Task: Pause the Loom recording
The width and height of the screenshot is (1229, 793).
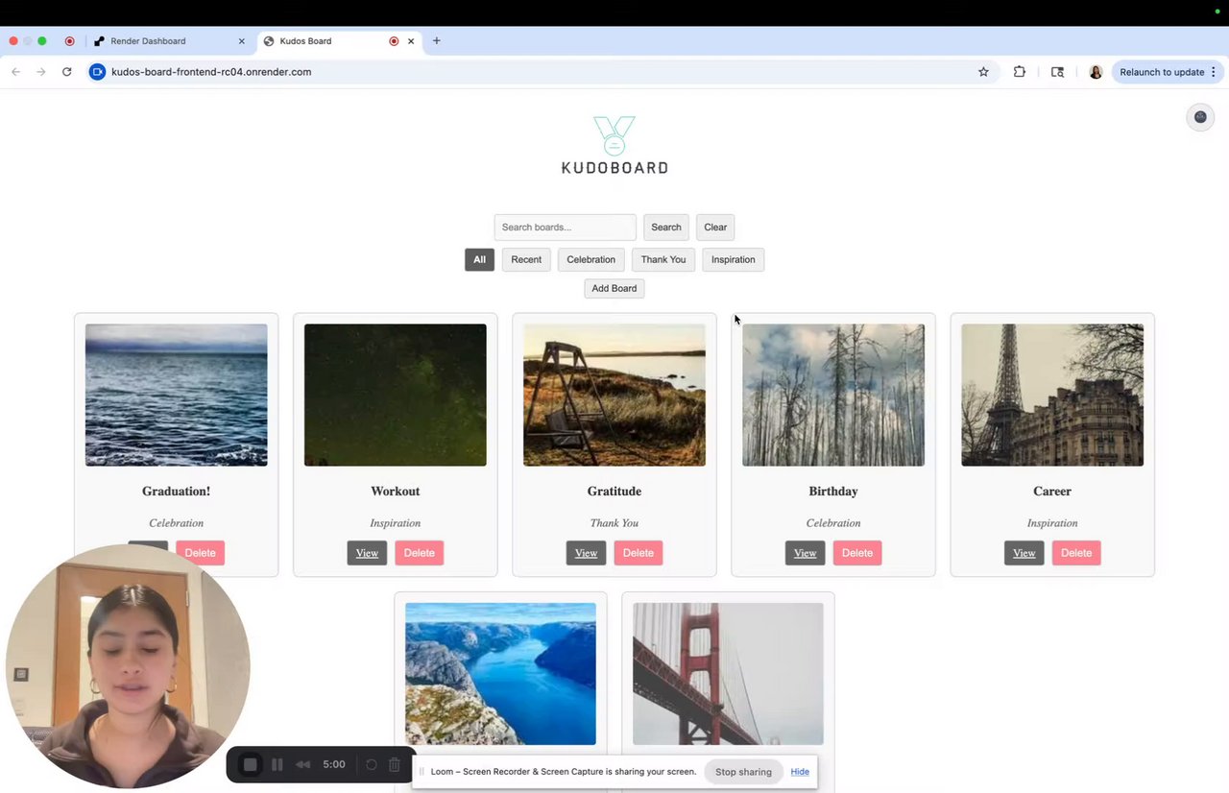Action: pyautogui.click(x=277, y=765)
